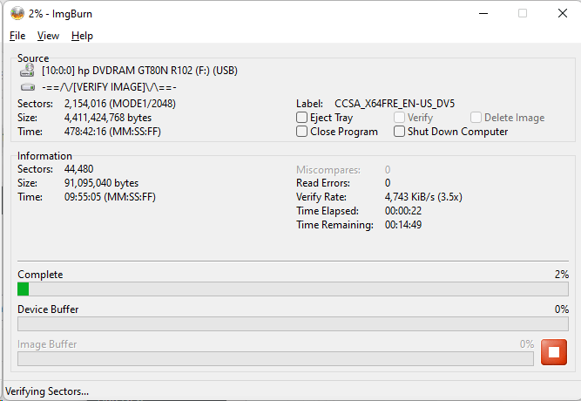
Task: Open the Help menu
Action: point(82,36)
